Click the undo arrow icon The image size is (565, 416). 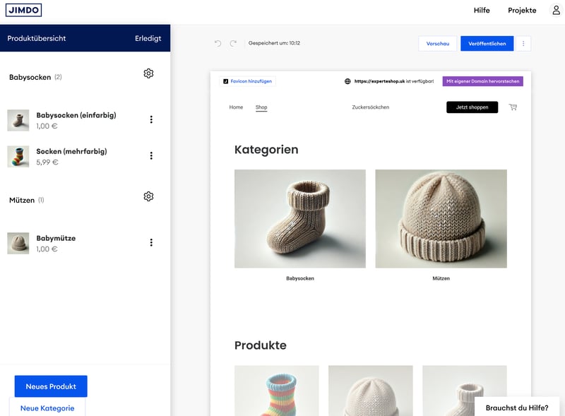click(218, 44)
